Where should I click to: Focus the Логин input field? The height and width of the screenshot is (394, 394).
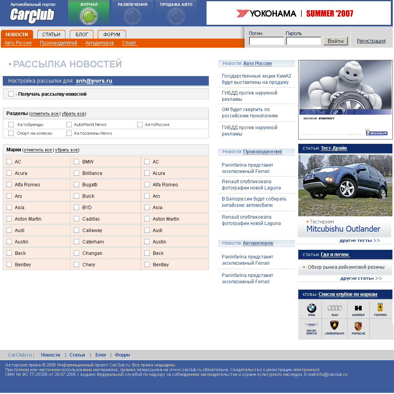pos(267,41)
